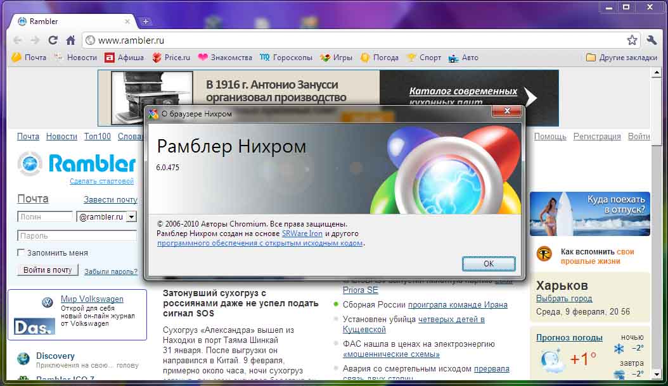The height and width of the screenshot is (386, 668).
Task: Click the back navigation arrow
Action: tap(18, 40)
